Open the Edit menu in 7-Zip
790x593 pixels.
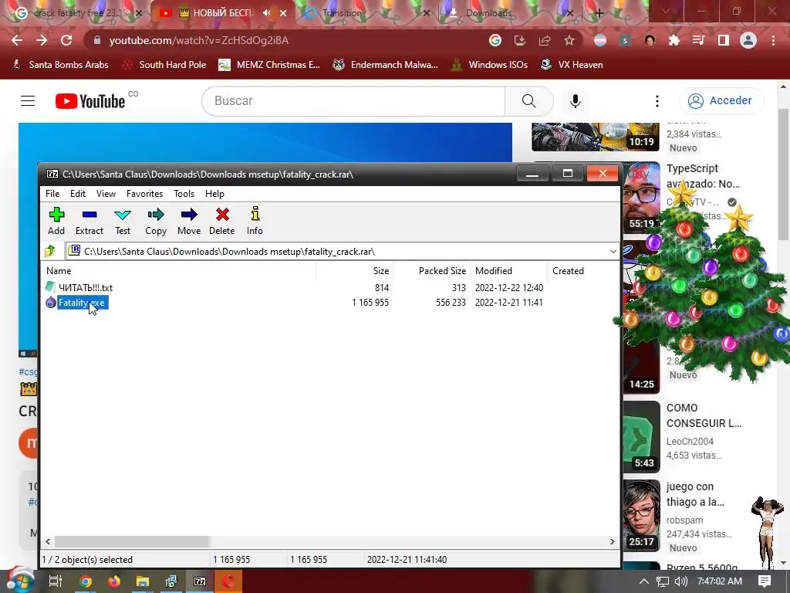(x=78, y=194)
